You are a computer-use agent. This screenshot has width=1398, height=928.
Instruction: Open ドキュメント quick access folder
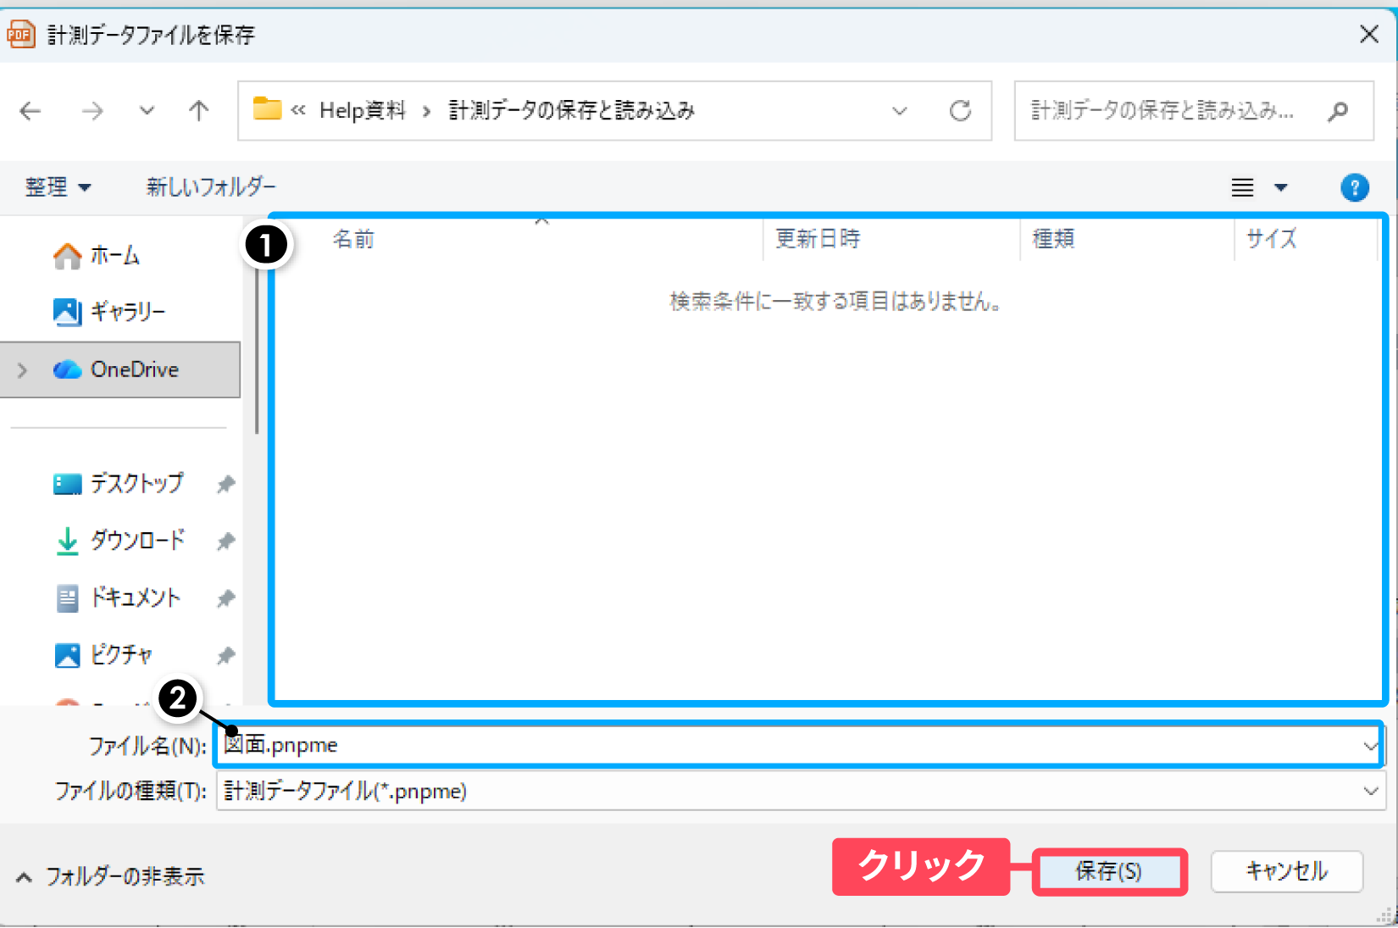136,597
